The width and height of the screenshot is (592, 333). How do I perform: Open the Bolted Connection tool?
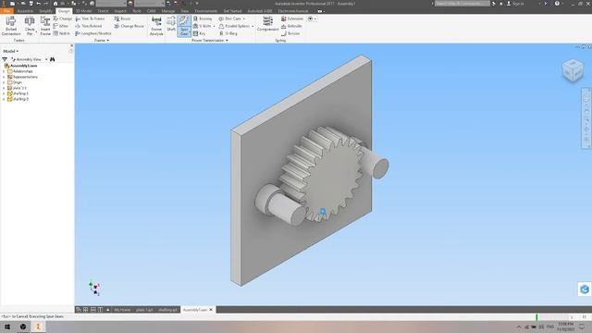[x=11, y=26]
